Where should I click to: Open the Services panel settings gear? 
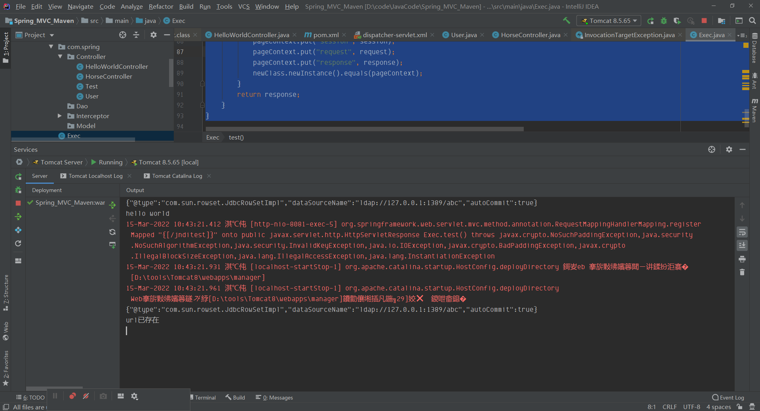pos(729,149)
